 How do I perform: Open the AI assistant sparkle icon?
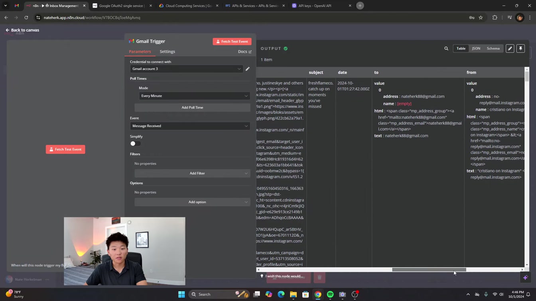tap(525, 278)
